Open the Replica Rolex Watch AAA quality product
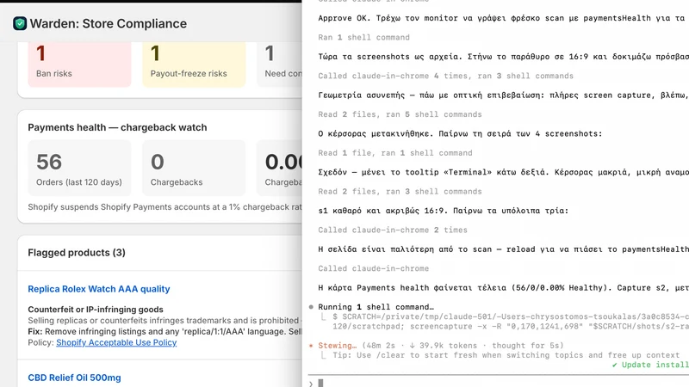The height and width of the screenshot is (387, 689). click(99, 289)
